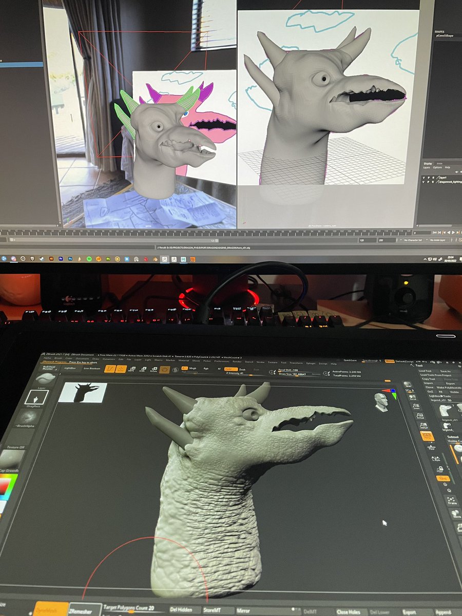This screenshot has width=462, height=616.
Task: Toggle the Edit mode button in ZBrush
Action: click(110, 369)
